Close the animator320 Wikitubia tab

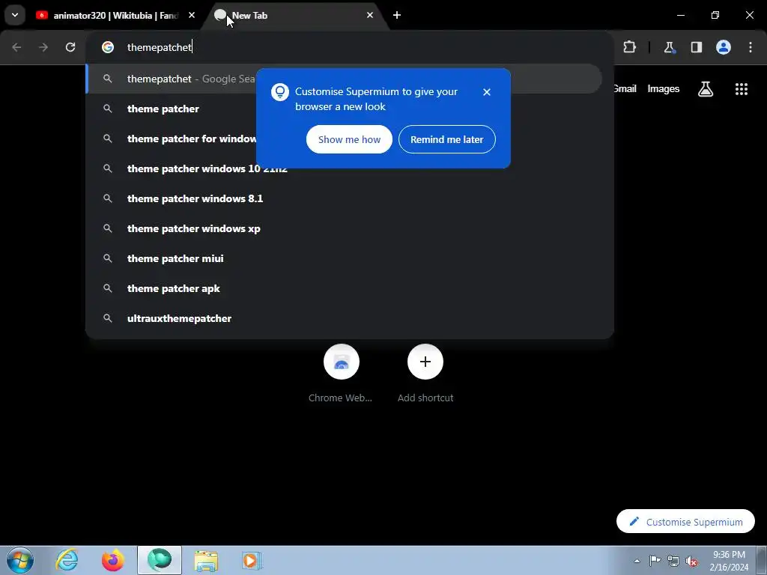click(x=192, y=15)
